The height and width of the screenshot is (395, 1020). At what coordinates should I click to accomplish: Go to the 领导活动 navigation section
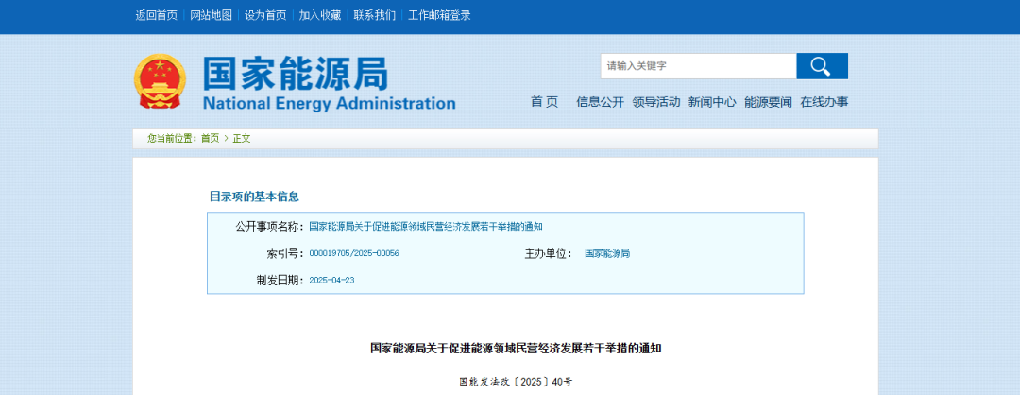[x=655, y=102]
